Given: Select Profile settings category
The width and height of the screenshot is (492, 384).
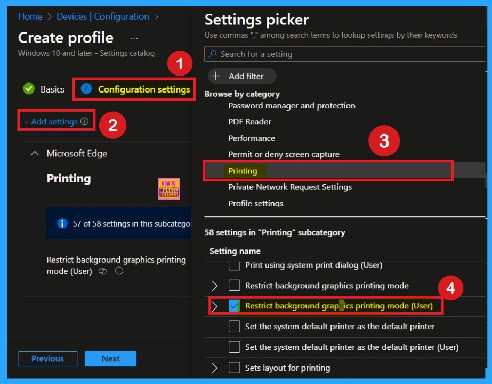Looking at the screenshot, I should pyautogui.click(x=255, y=203).
